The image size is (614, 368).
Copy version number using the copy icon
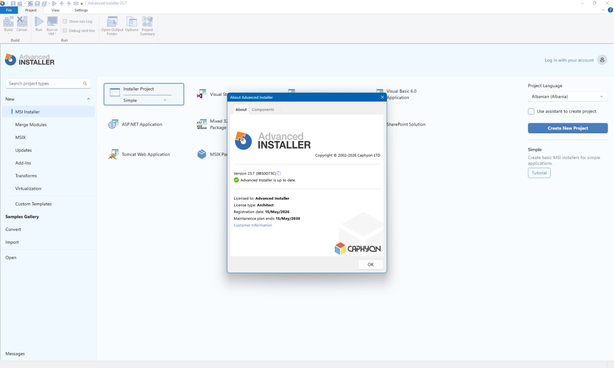tap(279, 173)
